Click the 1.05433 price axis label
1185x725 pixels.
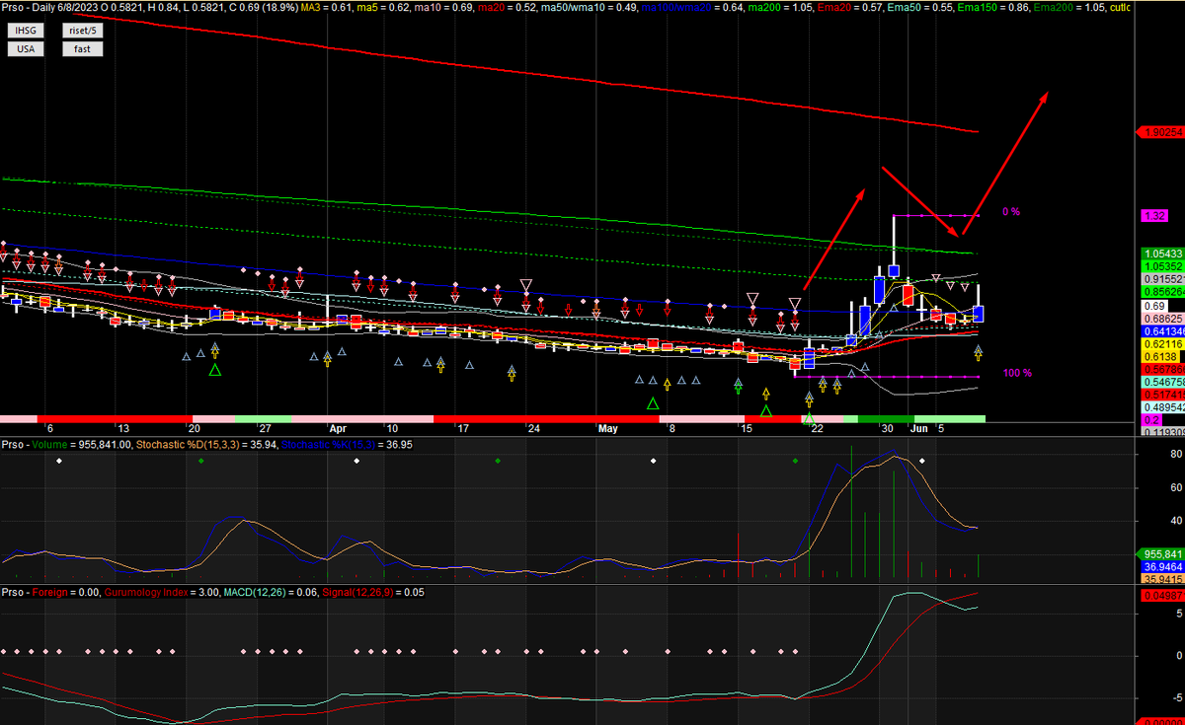[1161, 254]
